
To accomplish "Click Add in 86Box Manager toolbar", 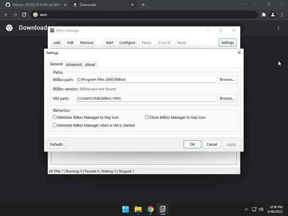I will point(57,43).
